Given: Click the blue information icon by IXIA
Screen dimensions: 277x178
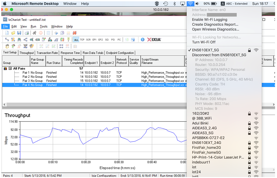Looking at the screenshot, I should [143, 40].
